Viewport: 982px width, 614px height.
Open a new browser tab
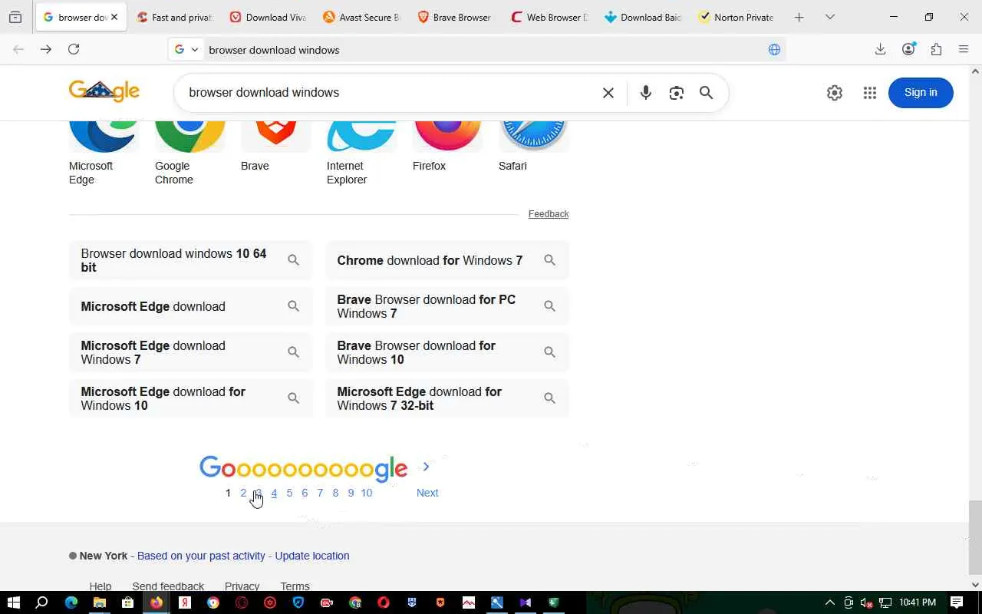[799, 17]
